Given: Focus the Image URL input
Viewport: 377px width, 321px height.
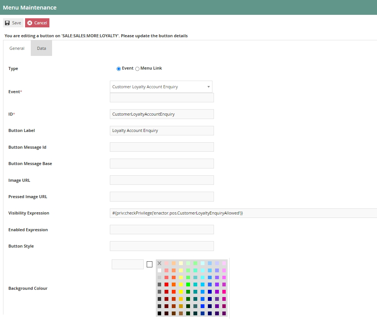Looking at the screenshot, I should pyautogui.click(x=162, y=180).
